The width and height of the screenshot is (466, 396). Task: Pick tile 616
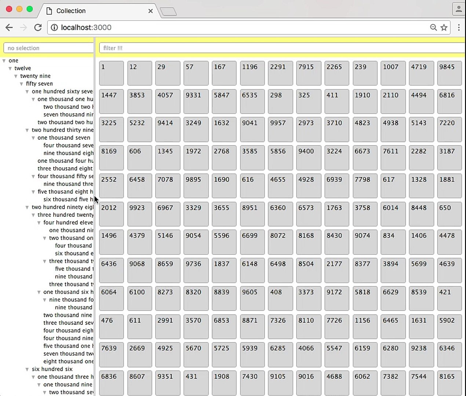[x=252, y=186]
